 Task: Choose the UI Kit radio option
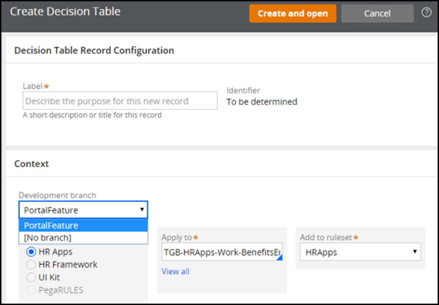click(x=32, y=277)
